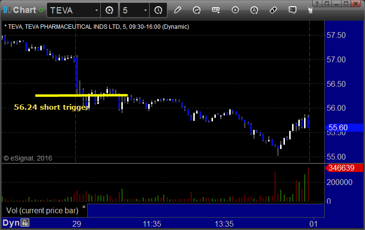Viewport: 365px width, 230px height.
Task: Click the trade arrows icon
Action: point(273,10)
